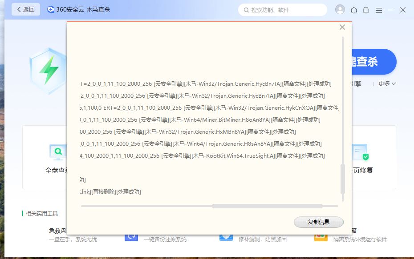Viewport: 414px width, 259px height.
Task: Select the 相关实用工具 heading
Action: [42, 213]
